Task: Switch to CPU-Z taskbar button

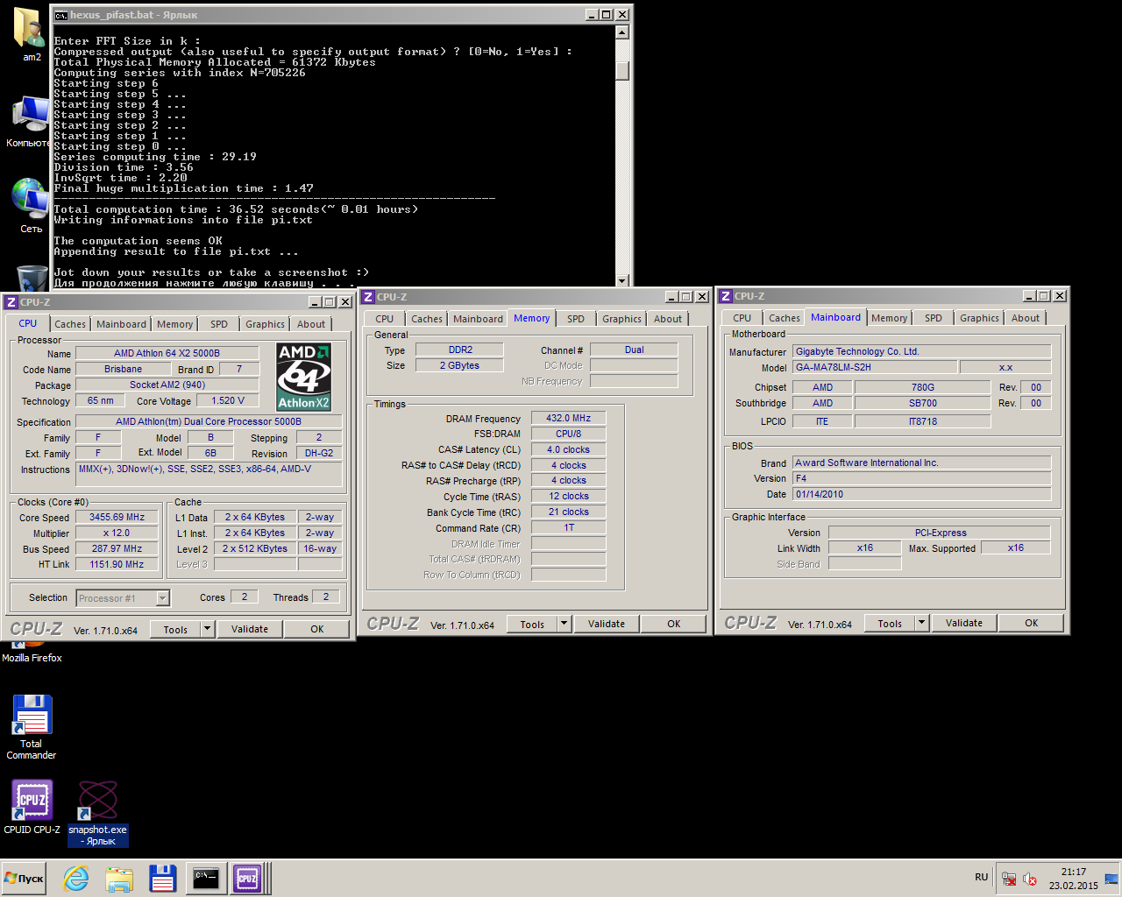Action: tap(248, 878)
